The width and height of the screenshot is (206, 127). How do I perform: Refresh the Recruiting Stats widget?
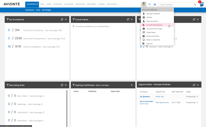click(62, 85)
